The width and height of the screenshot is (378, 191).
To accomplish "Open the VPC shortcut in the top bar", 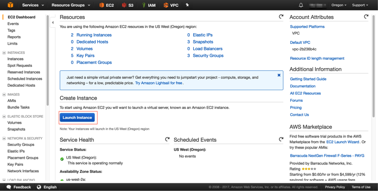I will tap(171, 5).
